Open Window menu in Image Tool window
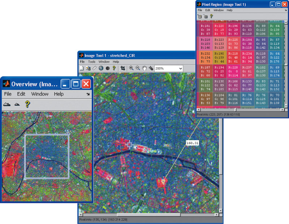This screenshot has height=224, width=289. (x=104, y=61)
